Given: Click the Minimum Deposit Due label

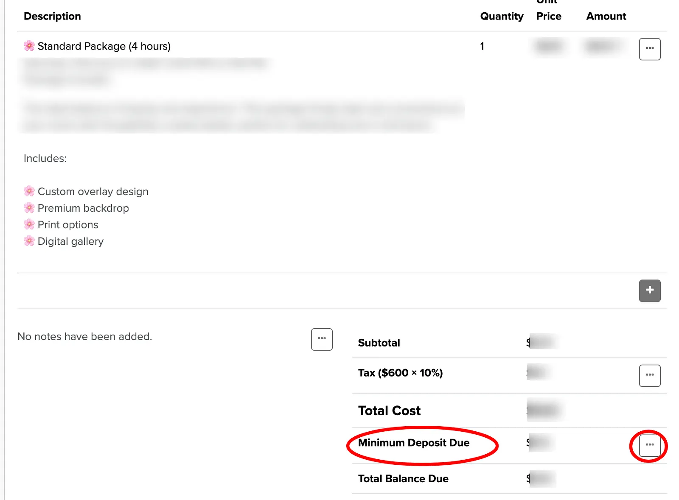Looking at the screenshot, I should point(414,443).
